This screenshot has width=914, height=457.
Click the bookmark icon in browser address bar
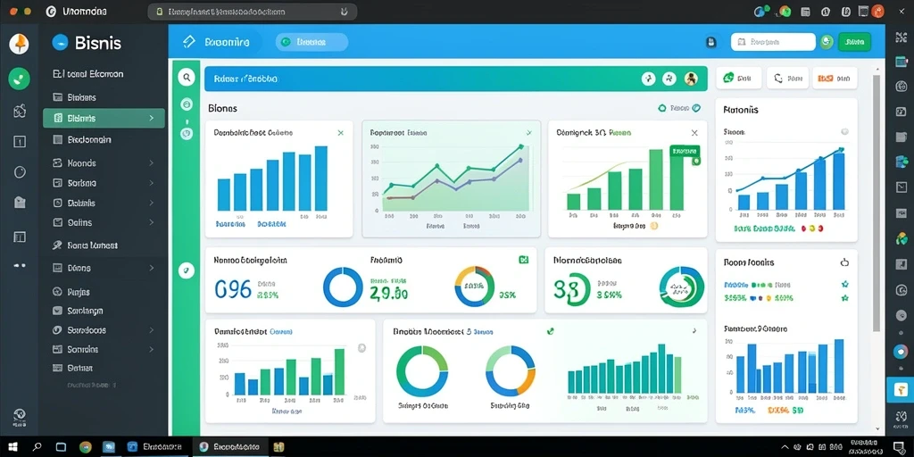344,11
